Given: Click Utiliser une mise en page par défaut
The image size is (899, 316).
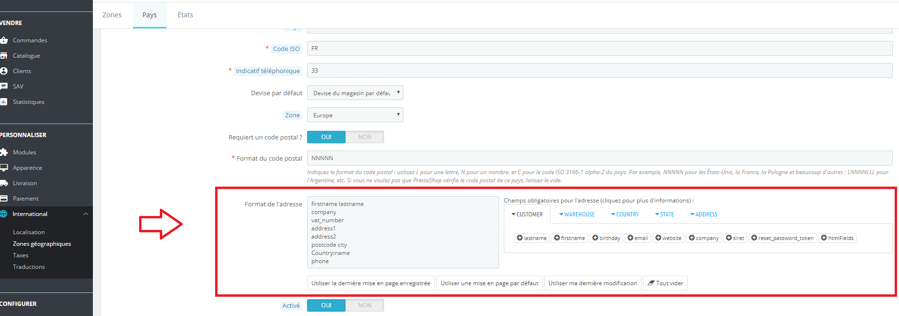Looking at the screenshot, I should [x=489, y=283].
